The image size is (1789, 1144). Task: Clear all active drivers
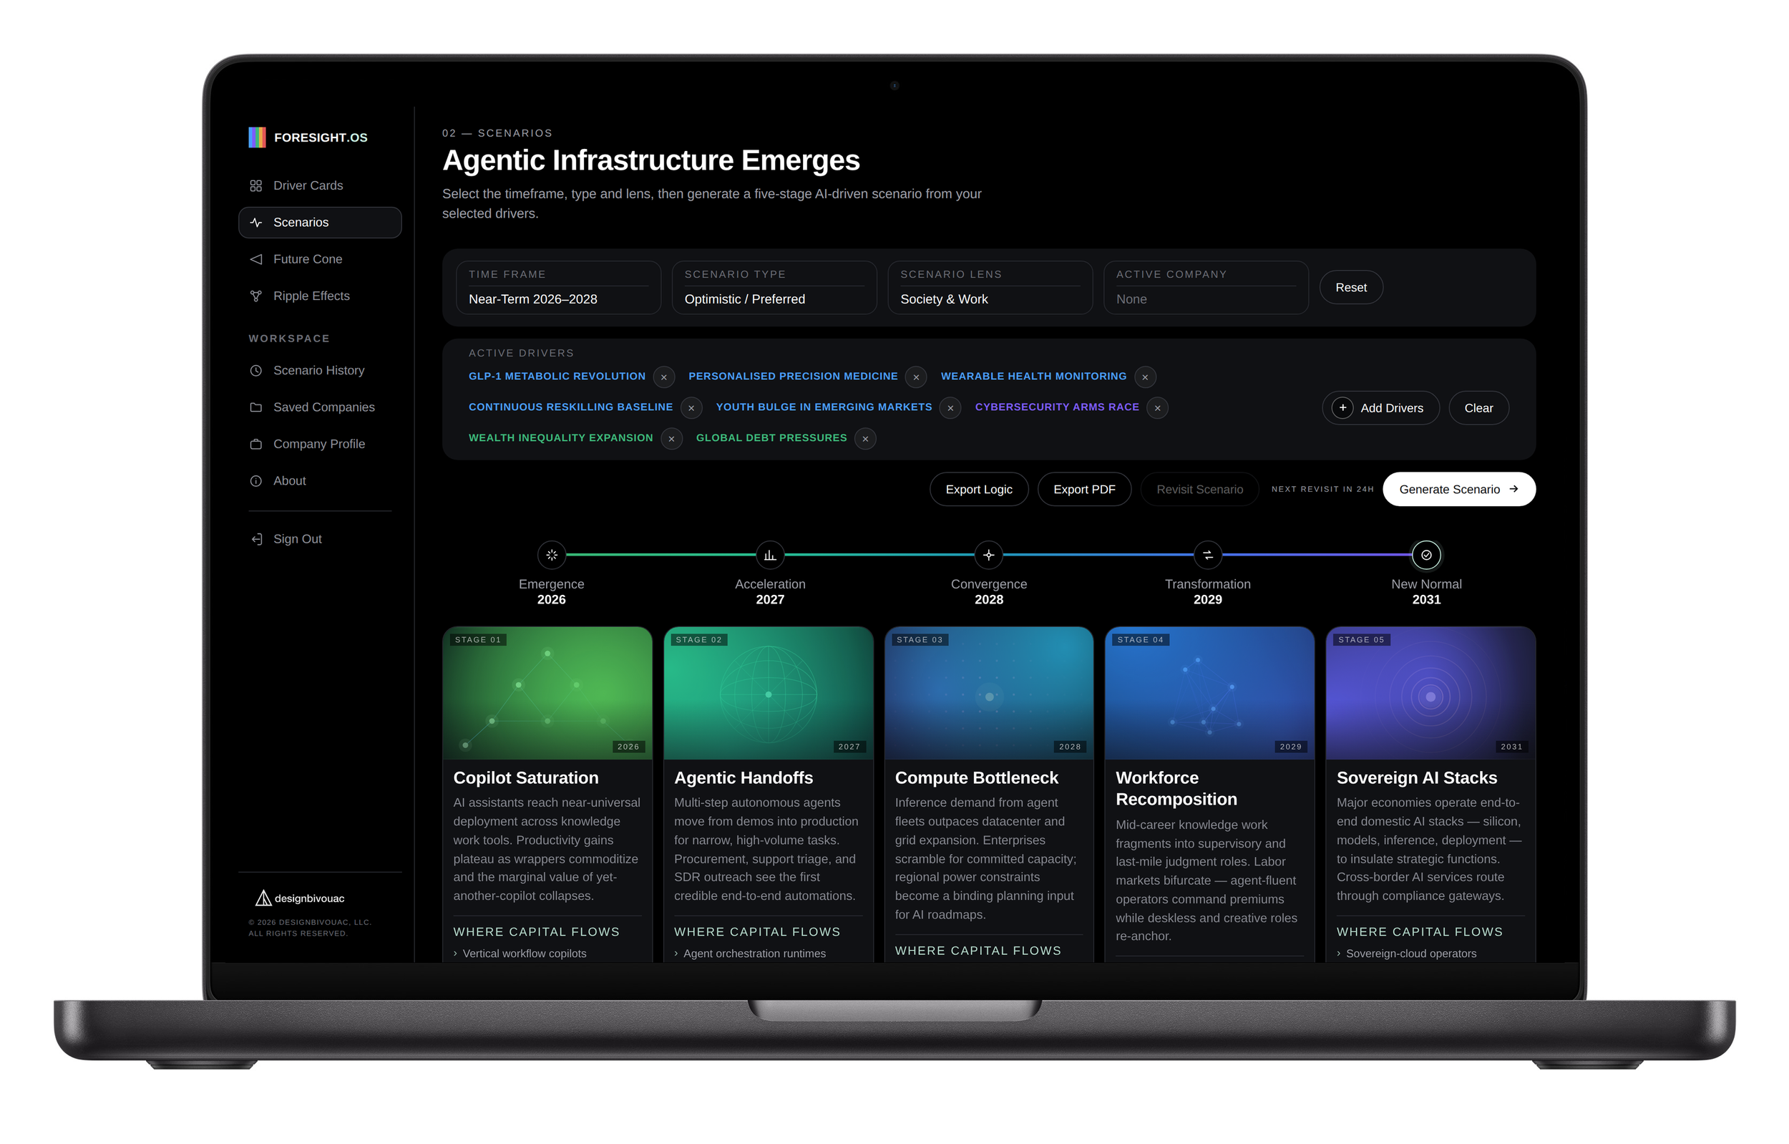(1478, 408)
